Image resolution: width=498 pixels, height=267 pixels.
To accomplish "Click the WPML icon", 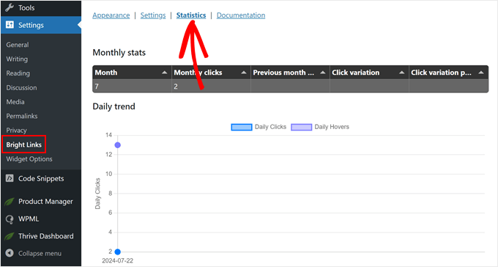I will pos(10,219).
